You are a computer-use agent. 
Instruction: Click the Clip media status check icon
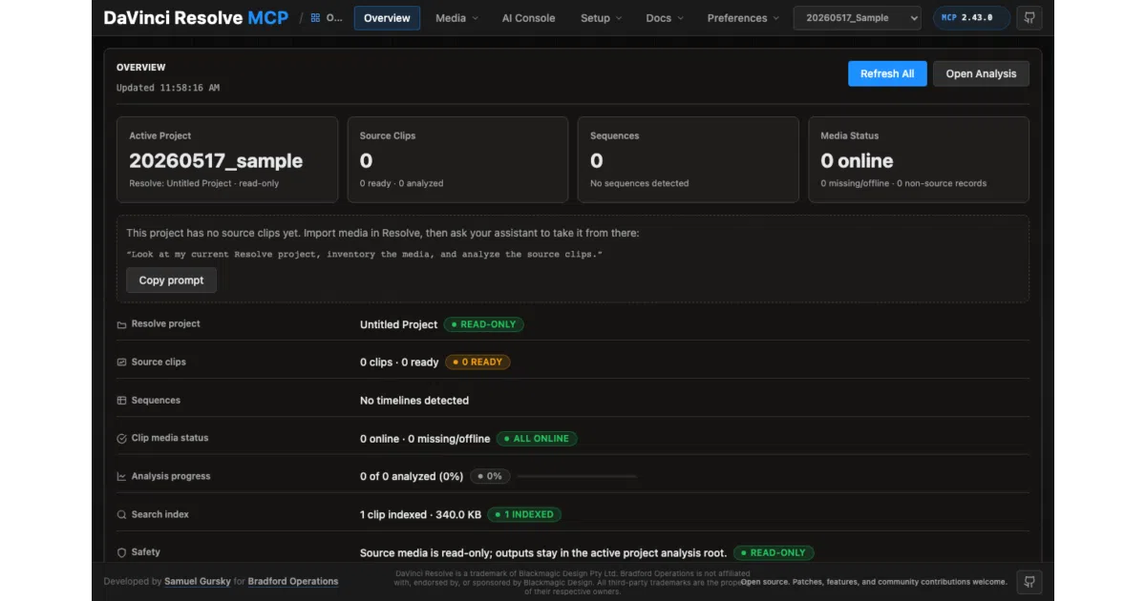click(121, 439)
